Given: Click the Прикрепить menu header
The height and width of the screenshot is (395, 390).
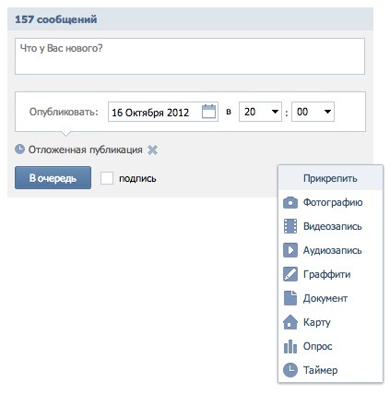Looking at the screenshot, I should click(x=330, y=178).
